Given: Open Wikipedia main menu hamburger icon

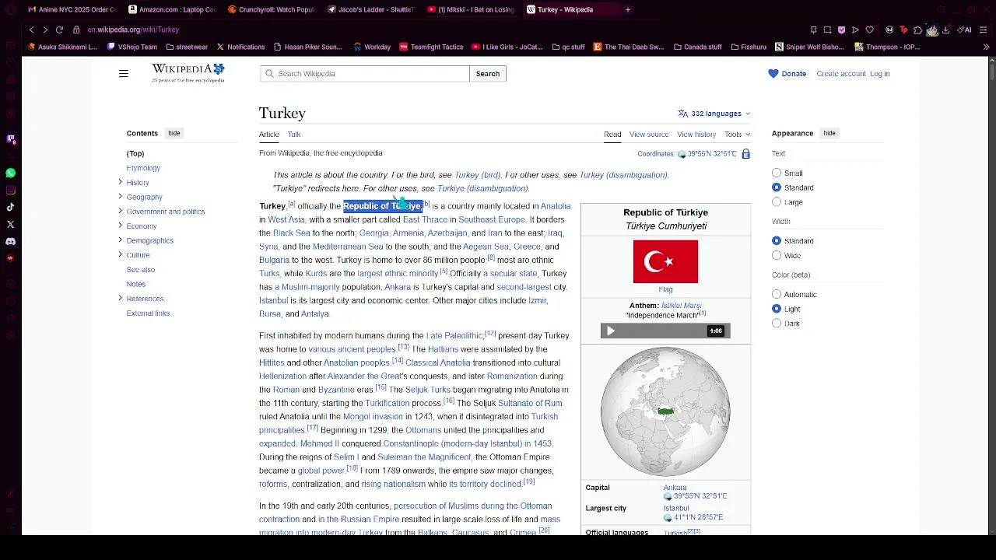Looking at the screenshot, I should pyautogui.click(x=123, y=73).
